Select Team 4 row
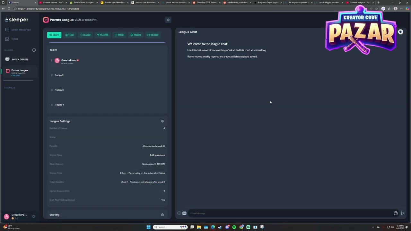411x231 pixels. (107, 105)
